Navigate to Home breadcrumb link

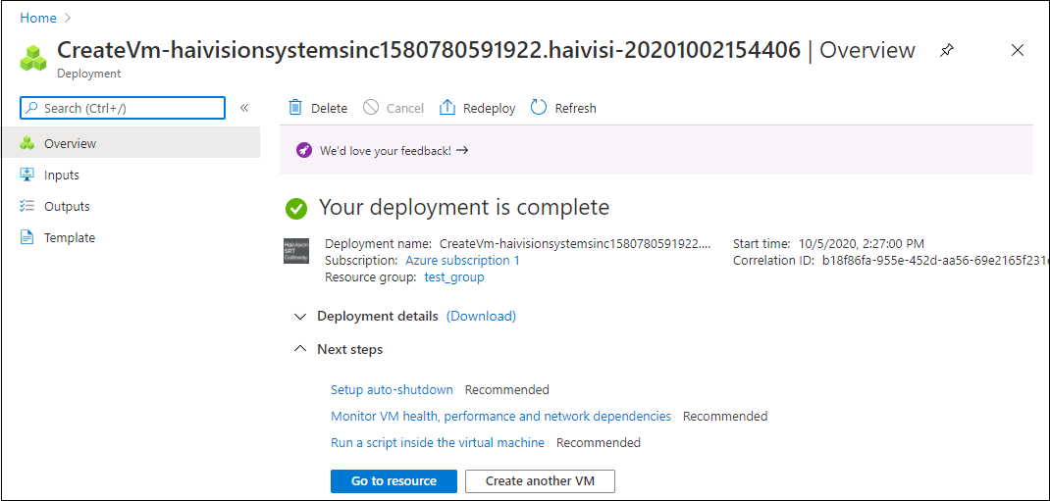[x=37, y=19]
